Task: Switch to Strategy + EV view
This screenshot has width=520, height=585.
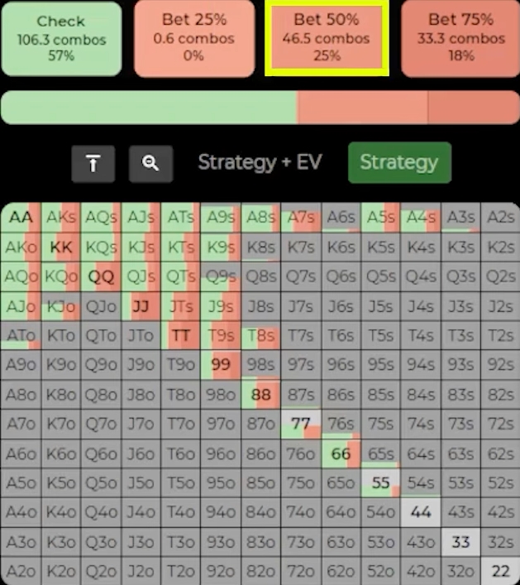Action: click(x=260, y=162)
